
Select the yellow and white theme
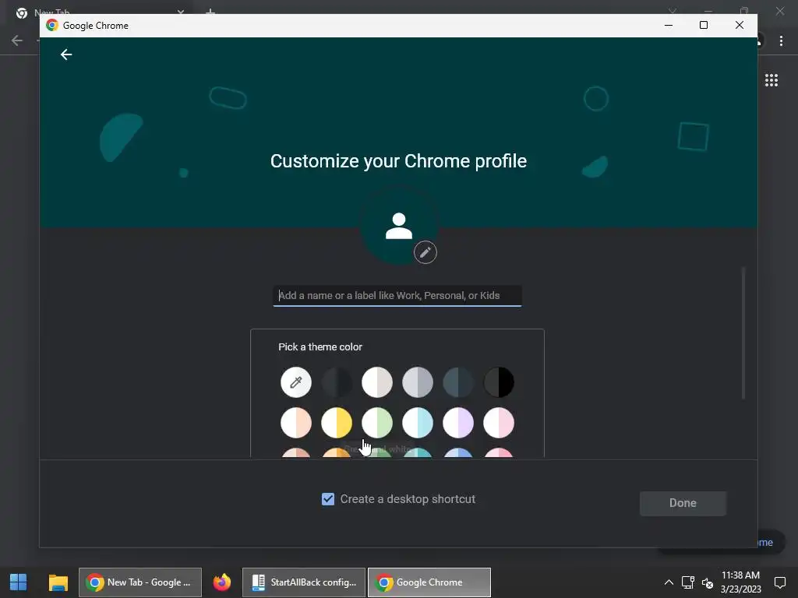coord(337,423)
